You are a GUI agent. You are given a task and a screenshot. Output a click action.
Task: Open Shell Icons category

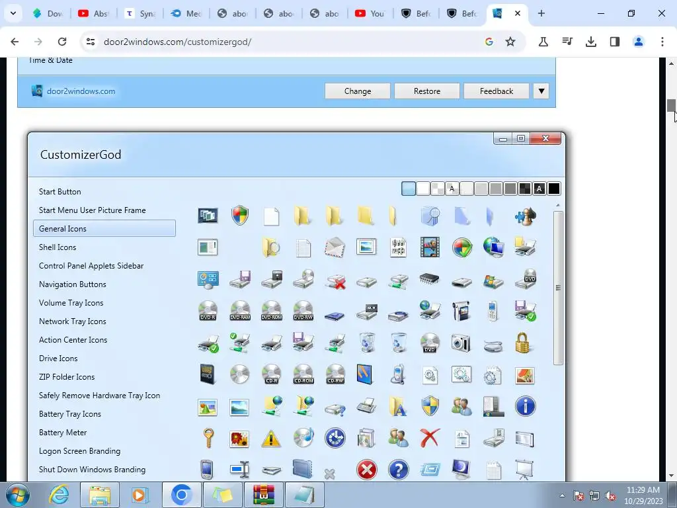[58, 247]
